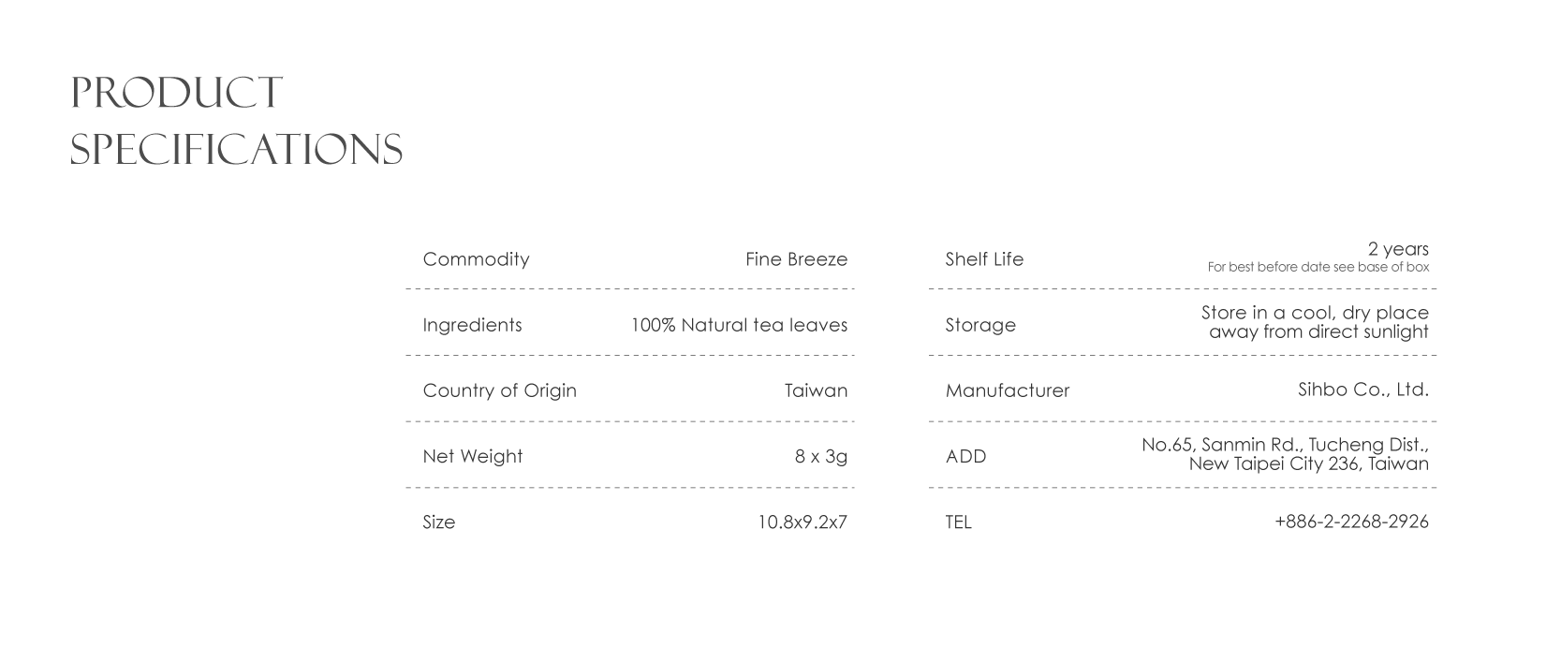1561x662 pixels.
Task: Click the Product Specifications heading
Action: click(x=236, y=122)
